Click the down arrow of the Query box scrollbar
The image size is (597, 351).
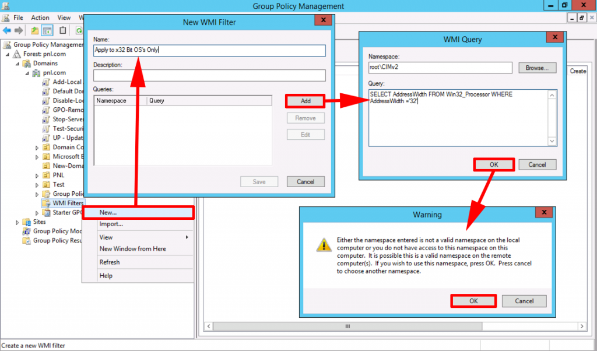pos(552,141)
